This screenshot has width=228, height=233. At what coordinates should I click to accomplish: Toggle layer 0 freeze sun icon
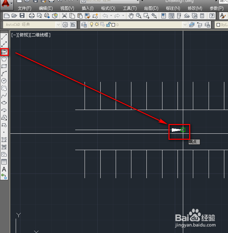(x=97, y=24)
